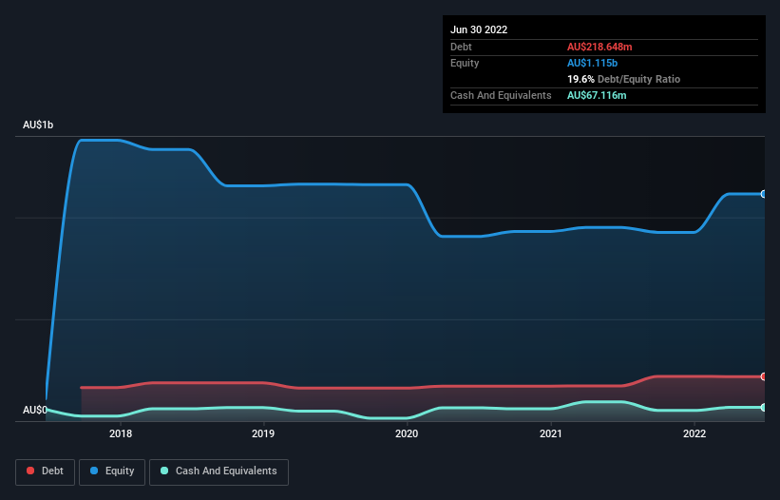Toggle the Cash And Equivalents legend button
Image resolution: width=780 pixels, height=500 pixels.
pos(219,471)
